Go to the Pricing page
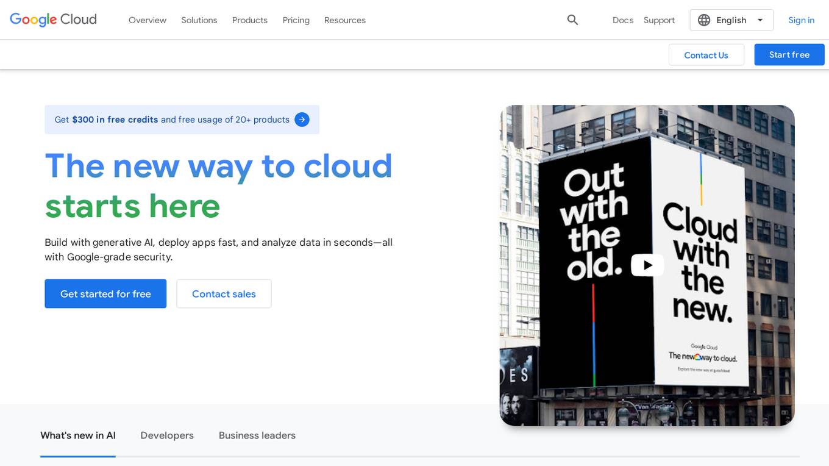829x466 pixels. pos(296,20)
